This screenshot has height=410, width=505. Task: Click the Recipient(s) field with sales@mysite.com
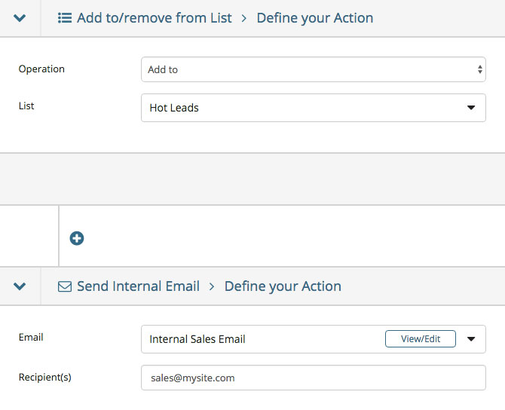click(313, 378)
